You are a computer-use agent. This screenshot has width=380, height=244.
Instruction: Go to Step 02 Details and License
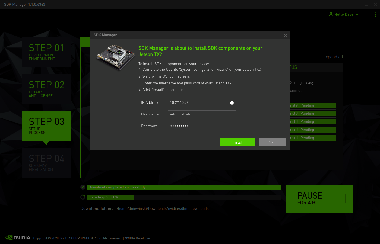pos(46,89)
